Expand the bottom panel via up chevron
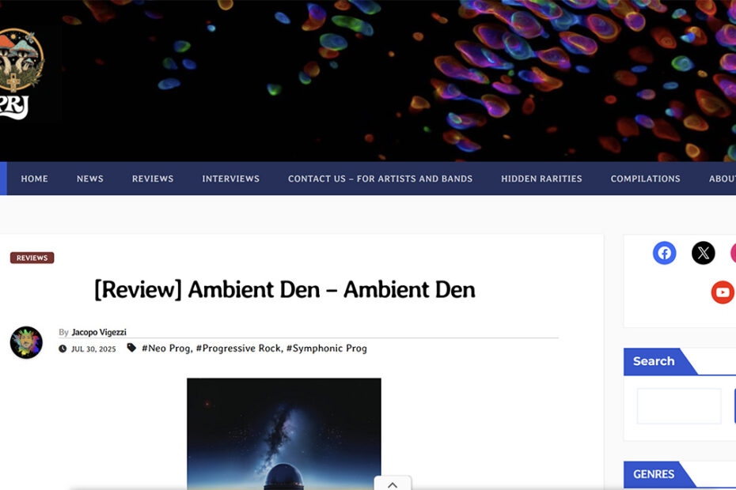 pos(393,484)
